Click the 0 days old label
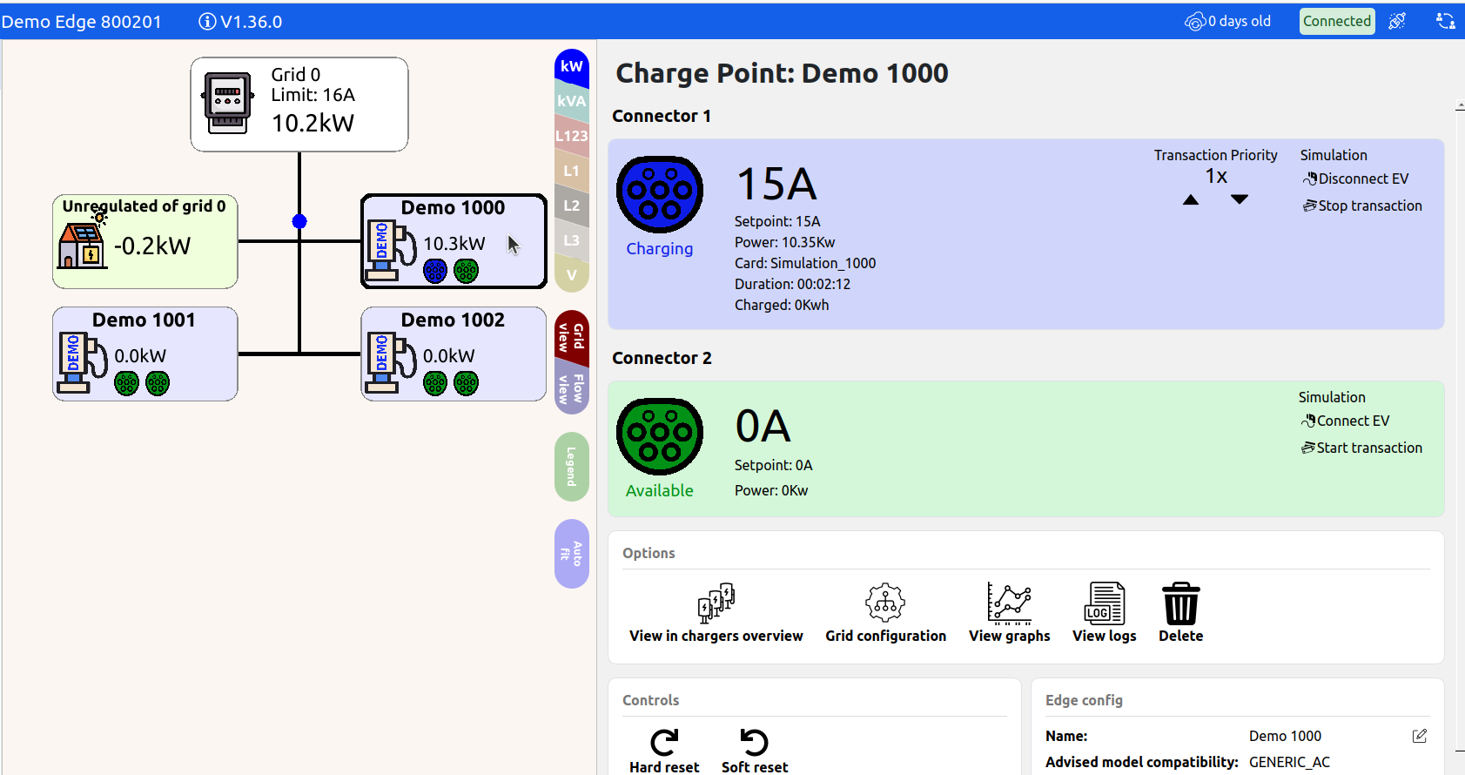The height and width of the screenshot is (775, 1465). coord(1240,21)
